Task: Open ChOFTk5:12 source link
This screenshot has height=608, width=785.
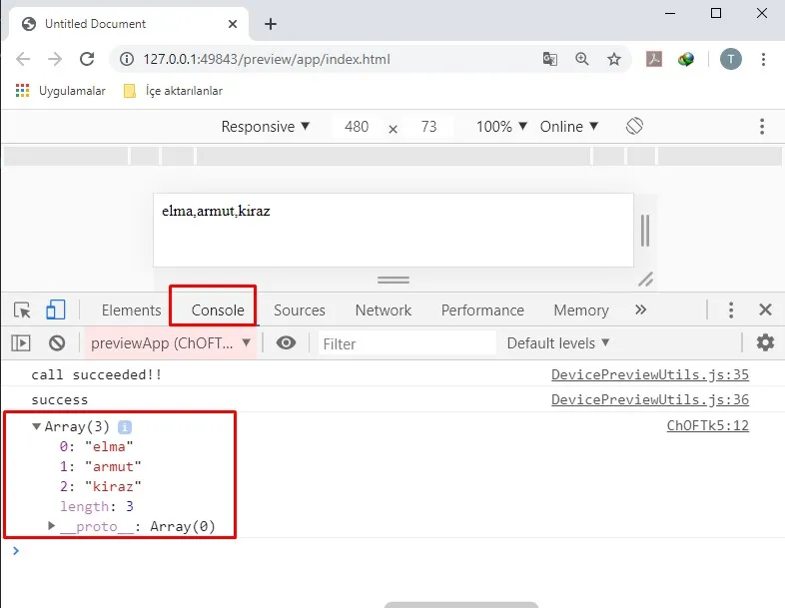Action: (x=707, y=425)
